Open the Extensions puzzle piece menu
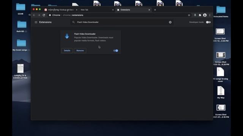 pyautogui.click(x=200, y=15)
